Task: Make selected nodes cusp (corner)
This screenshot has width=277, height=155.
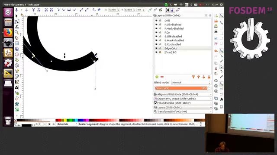Action: click(59, 10)
